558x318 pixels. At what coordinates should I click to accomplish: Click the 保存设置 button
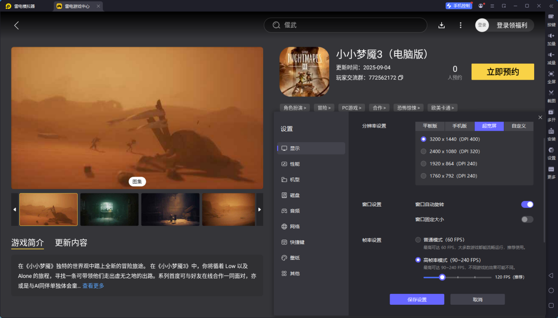tap(417, 300)
